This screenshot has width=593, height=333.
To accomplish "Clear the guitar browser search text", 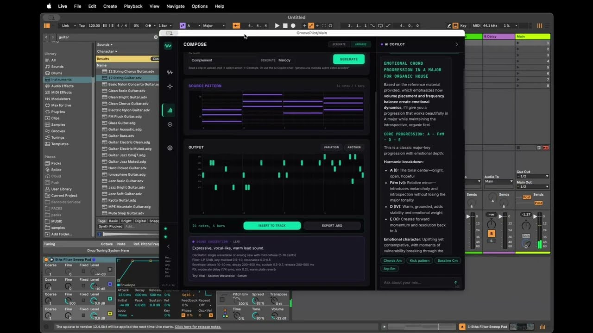I will pyautogui.click(x=156, y=37).
